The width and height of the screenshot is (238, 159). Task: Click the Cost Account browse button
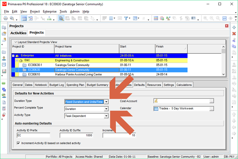pyautogui.click(x=212, y=101)
